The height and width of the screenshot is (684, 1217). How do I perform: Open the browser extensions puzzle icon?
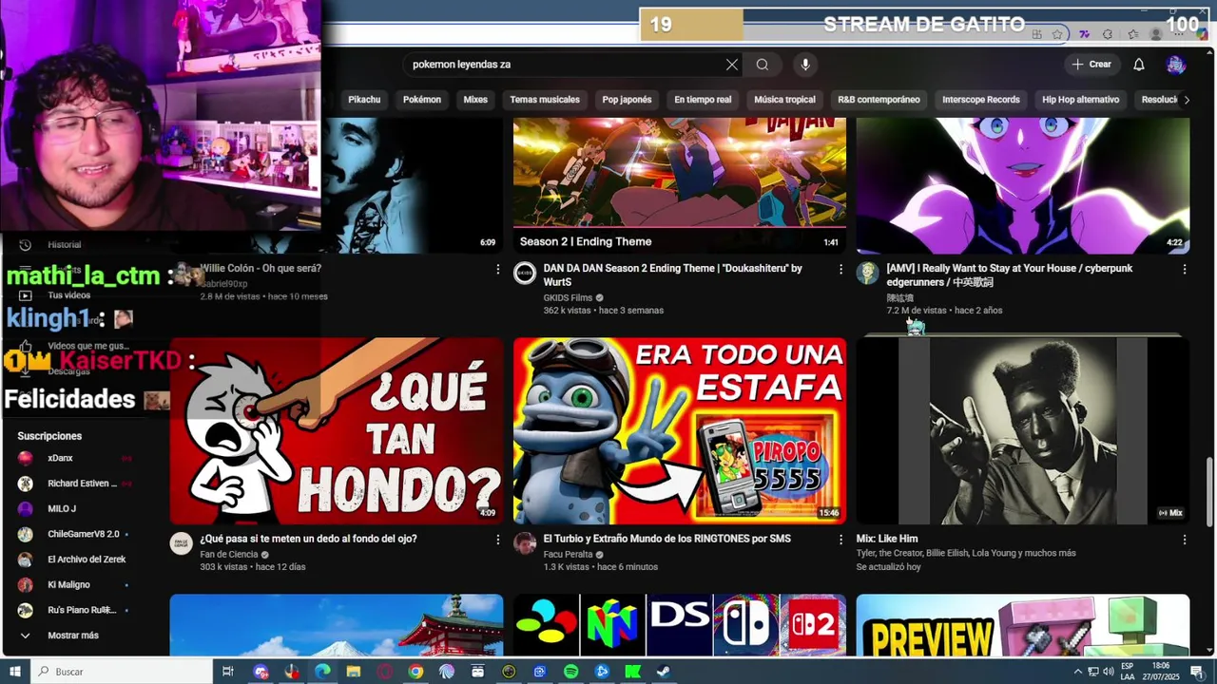(x=1108, y=34)
